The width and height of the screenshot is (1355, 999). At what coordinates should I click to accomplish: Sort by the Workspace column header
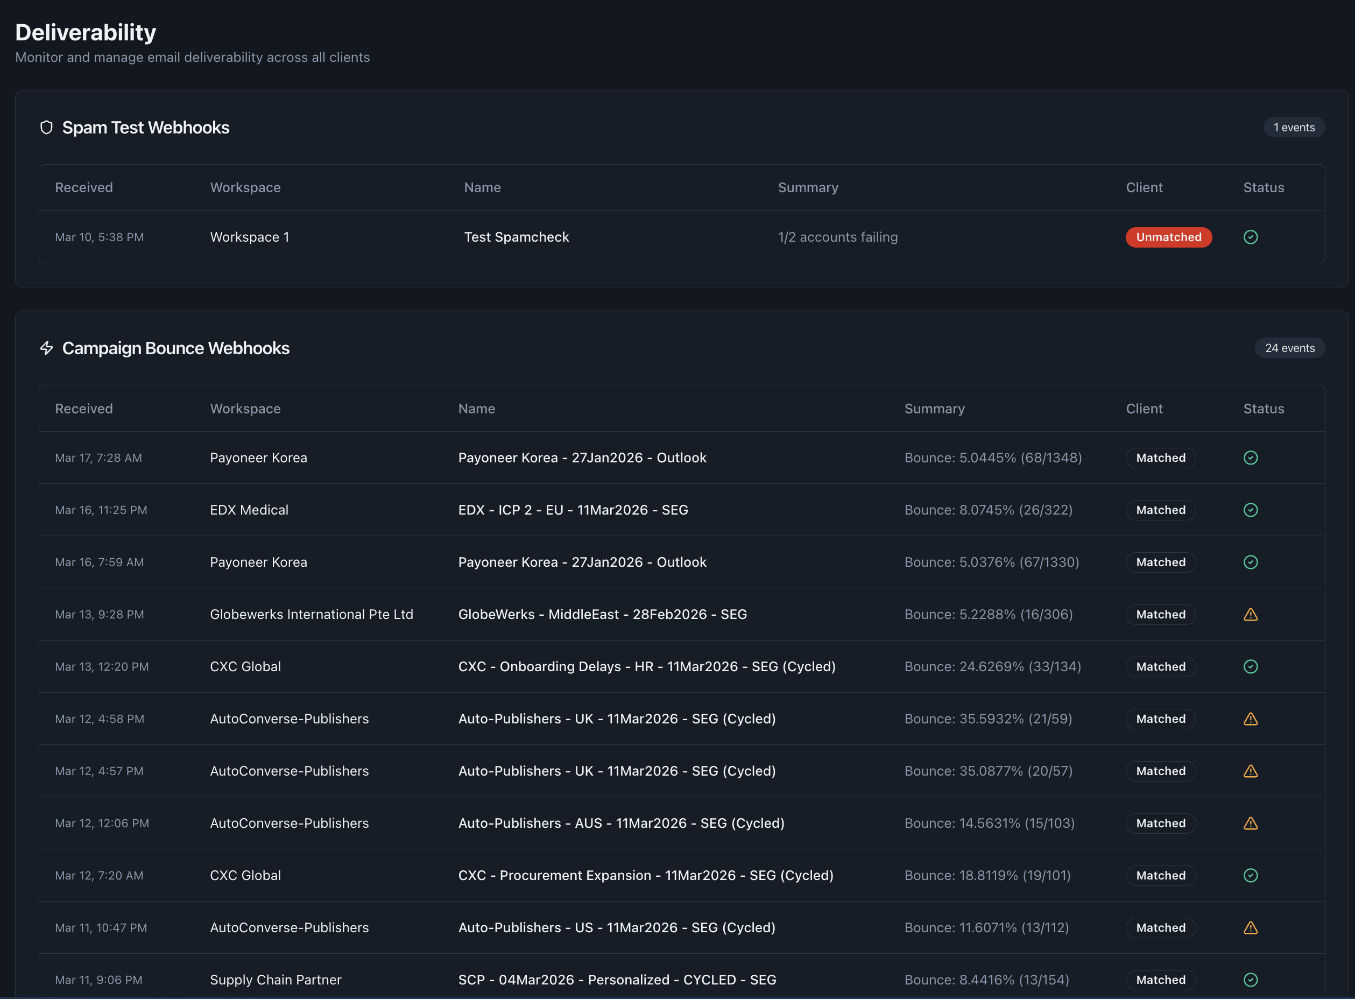[x=245, y=408]
